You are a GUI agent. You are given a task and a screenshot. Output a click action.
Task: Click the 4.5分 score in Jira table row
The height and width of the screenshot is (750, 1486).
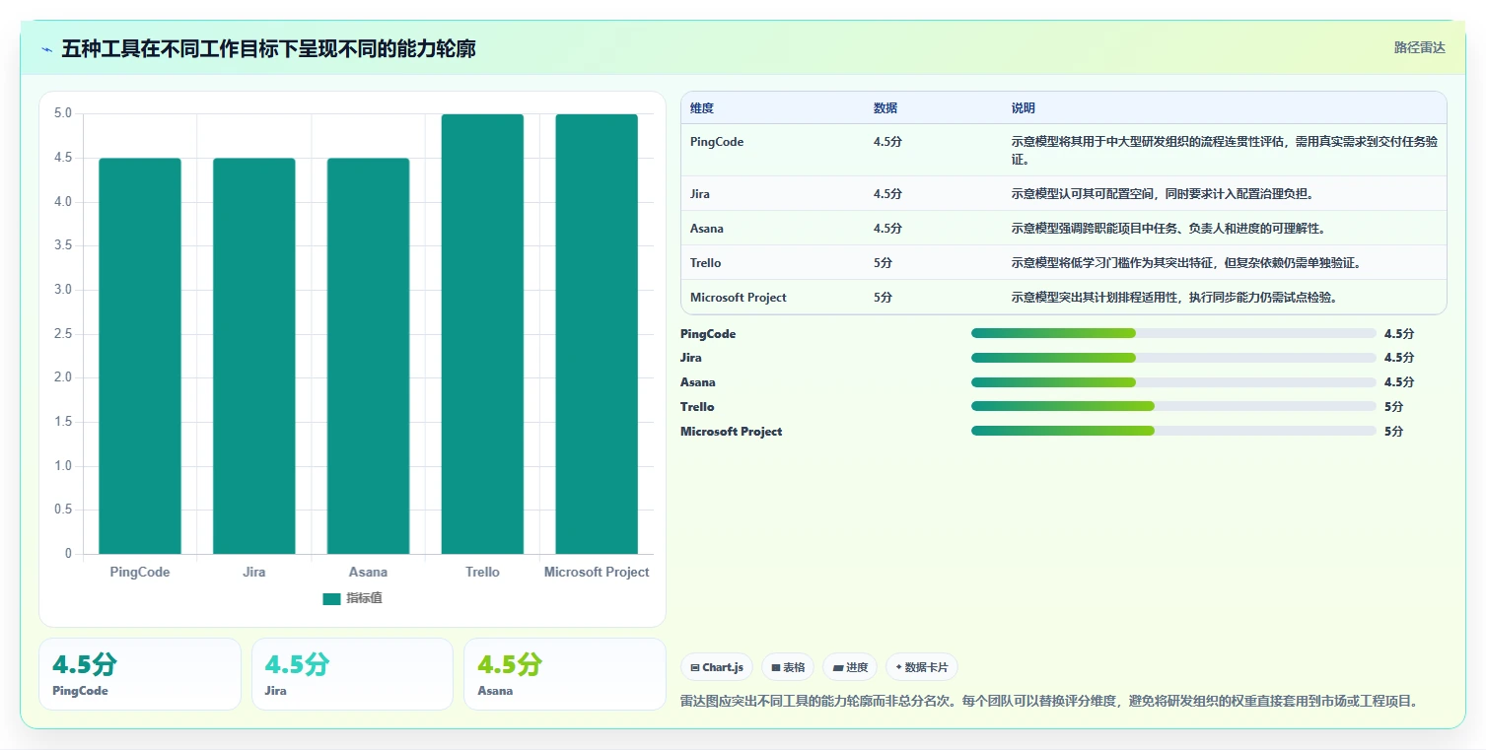pyautogui.click(x=887, y=194)
